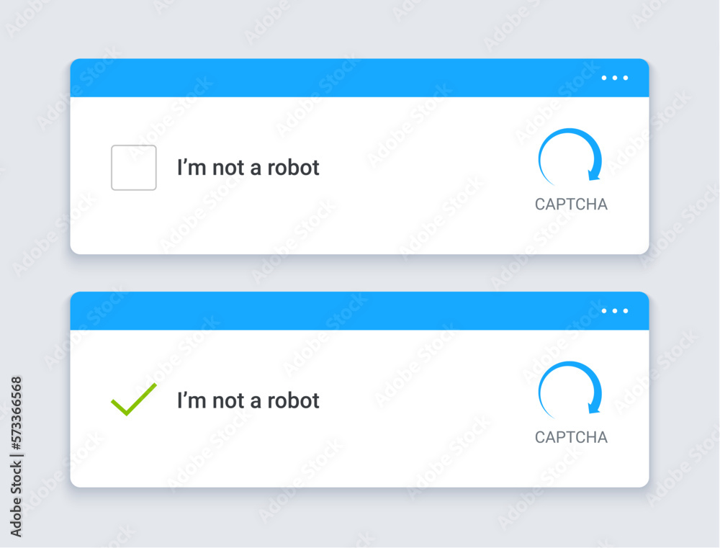The width and height of the screenshot is (720, 548).
Task: Click the middle dot of the lower three-dot menu
Action: (x=615, y=311)
